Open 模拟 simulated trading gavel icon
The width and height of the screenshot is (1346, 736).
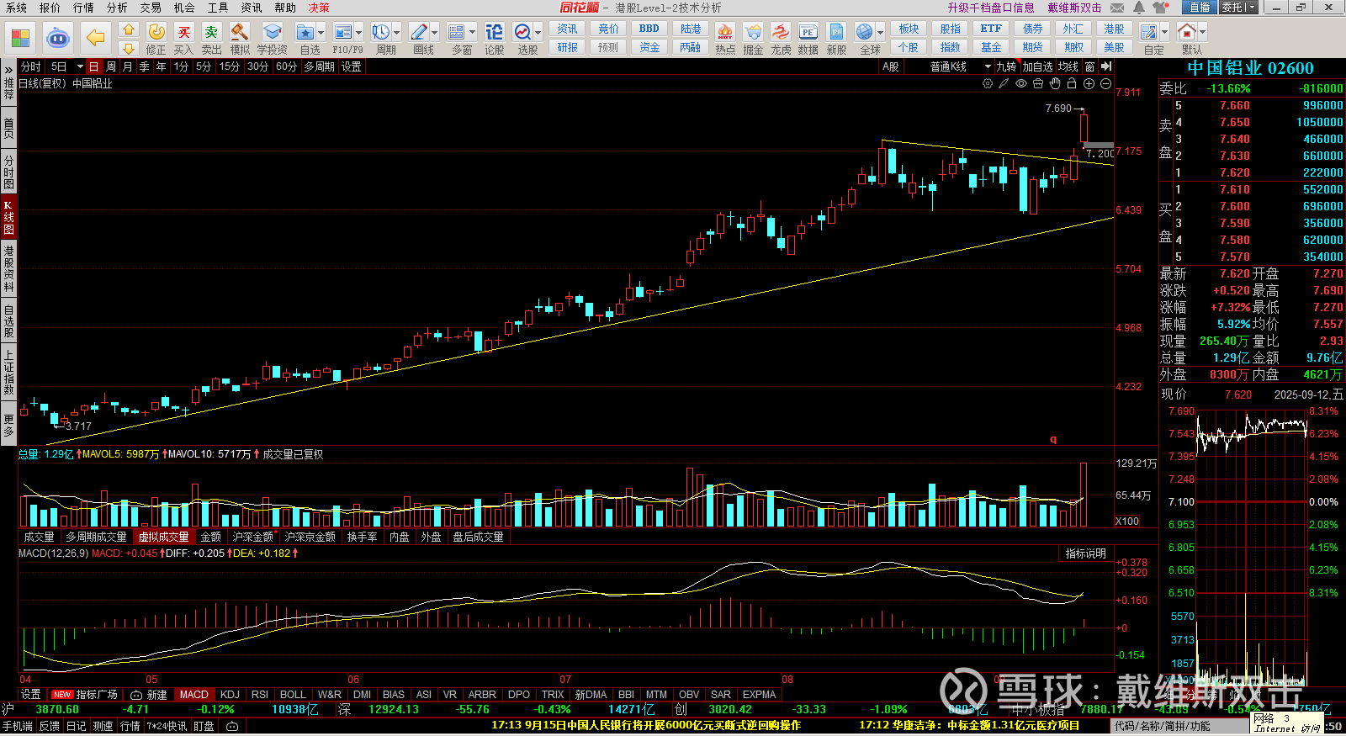(x=240, y=39)
